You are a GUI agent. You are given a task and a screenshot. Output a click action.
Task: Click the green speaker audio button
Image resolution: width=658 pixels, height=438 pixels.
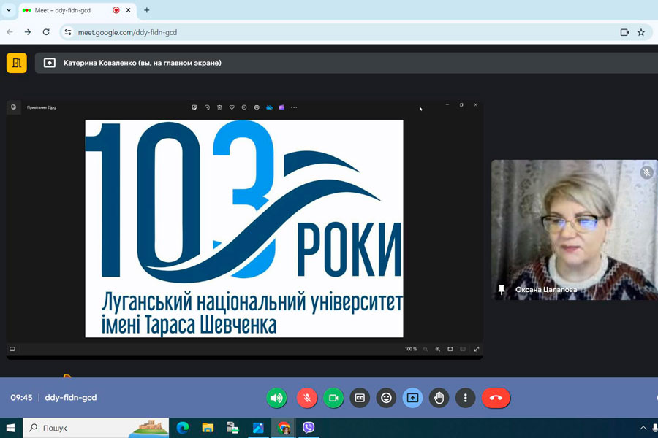pyautogui.click(x=276, y=398)
